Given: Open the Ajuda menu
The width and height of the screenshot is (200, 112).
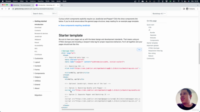Looking at the screenshot, I should tap(65, 1).
